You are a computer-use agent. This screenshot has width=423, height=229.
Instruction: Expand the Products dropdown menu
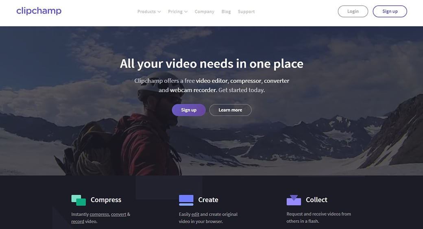[149, 11]
